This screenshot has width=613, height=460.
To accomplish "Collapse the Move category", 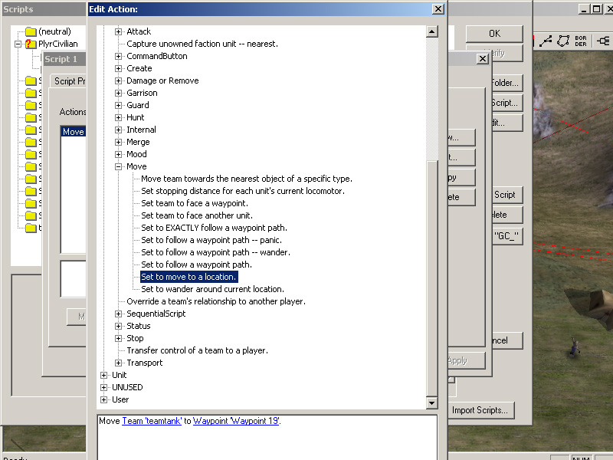I will click(119, 166).
